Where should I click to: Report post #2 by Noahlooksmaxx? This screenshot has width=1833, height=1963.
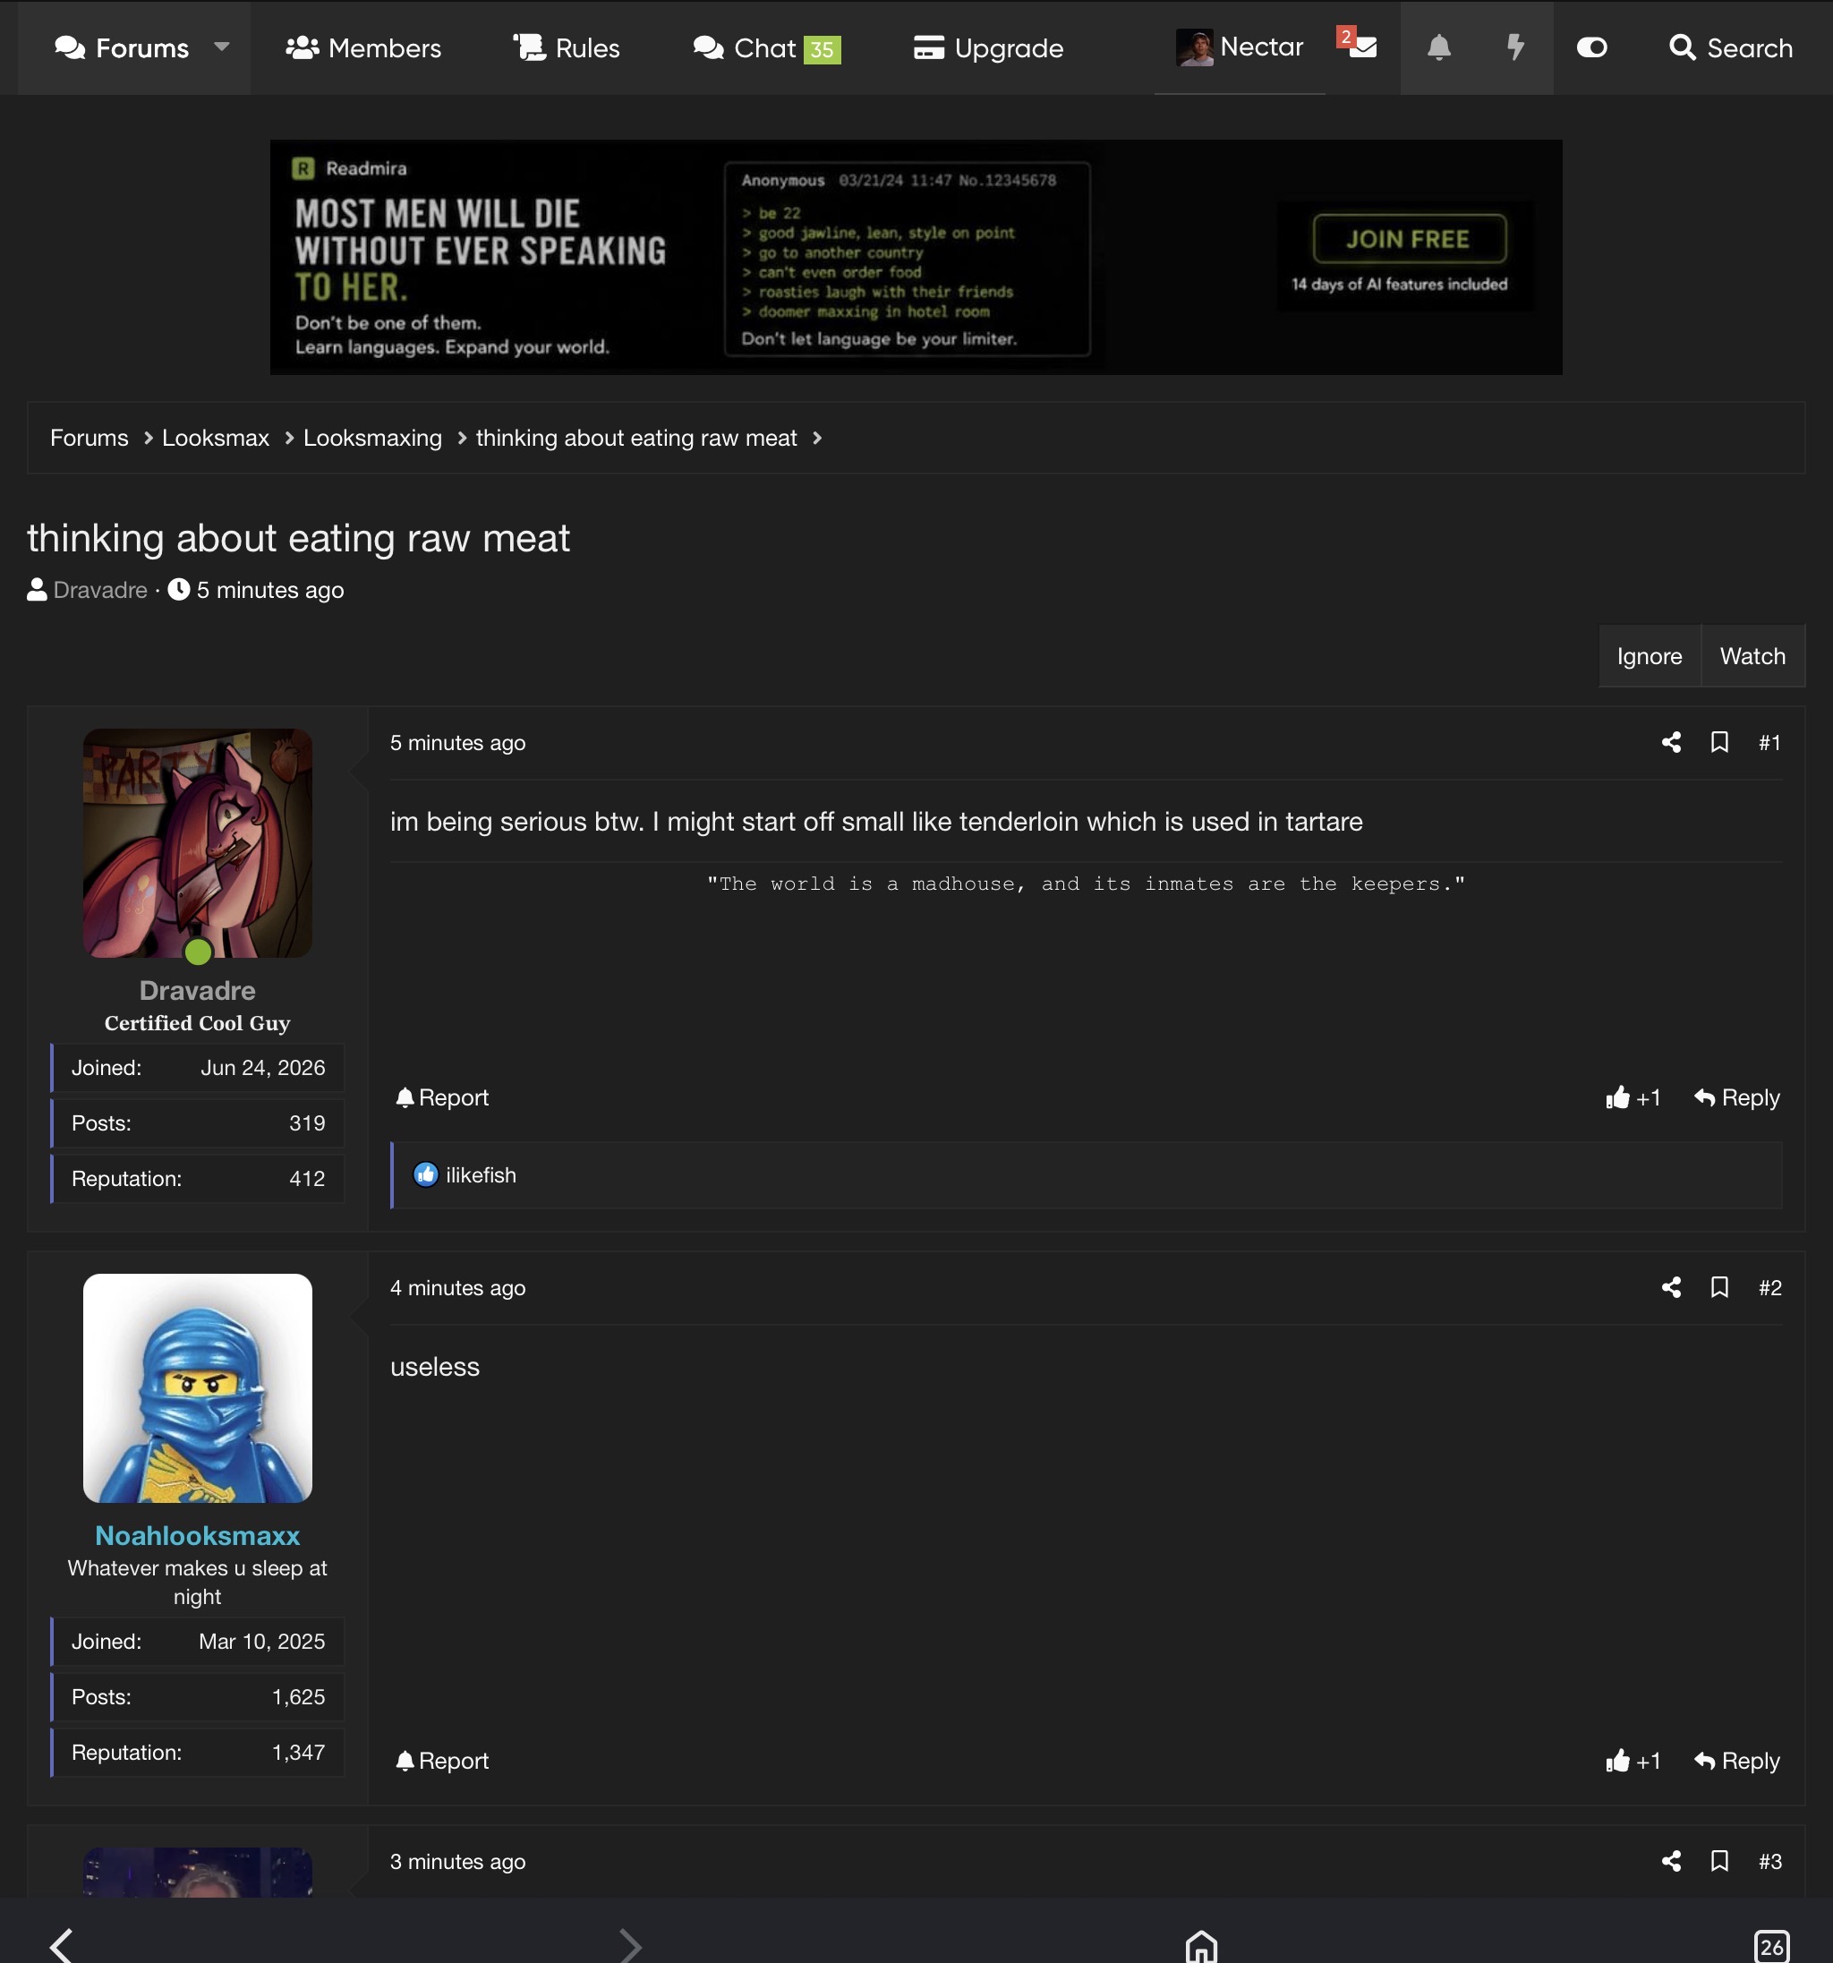click(x=441, y=1761)
